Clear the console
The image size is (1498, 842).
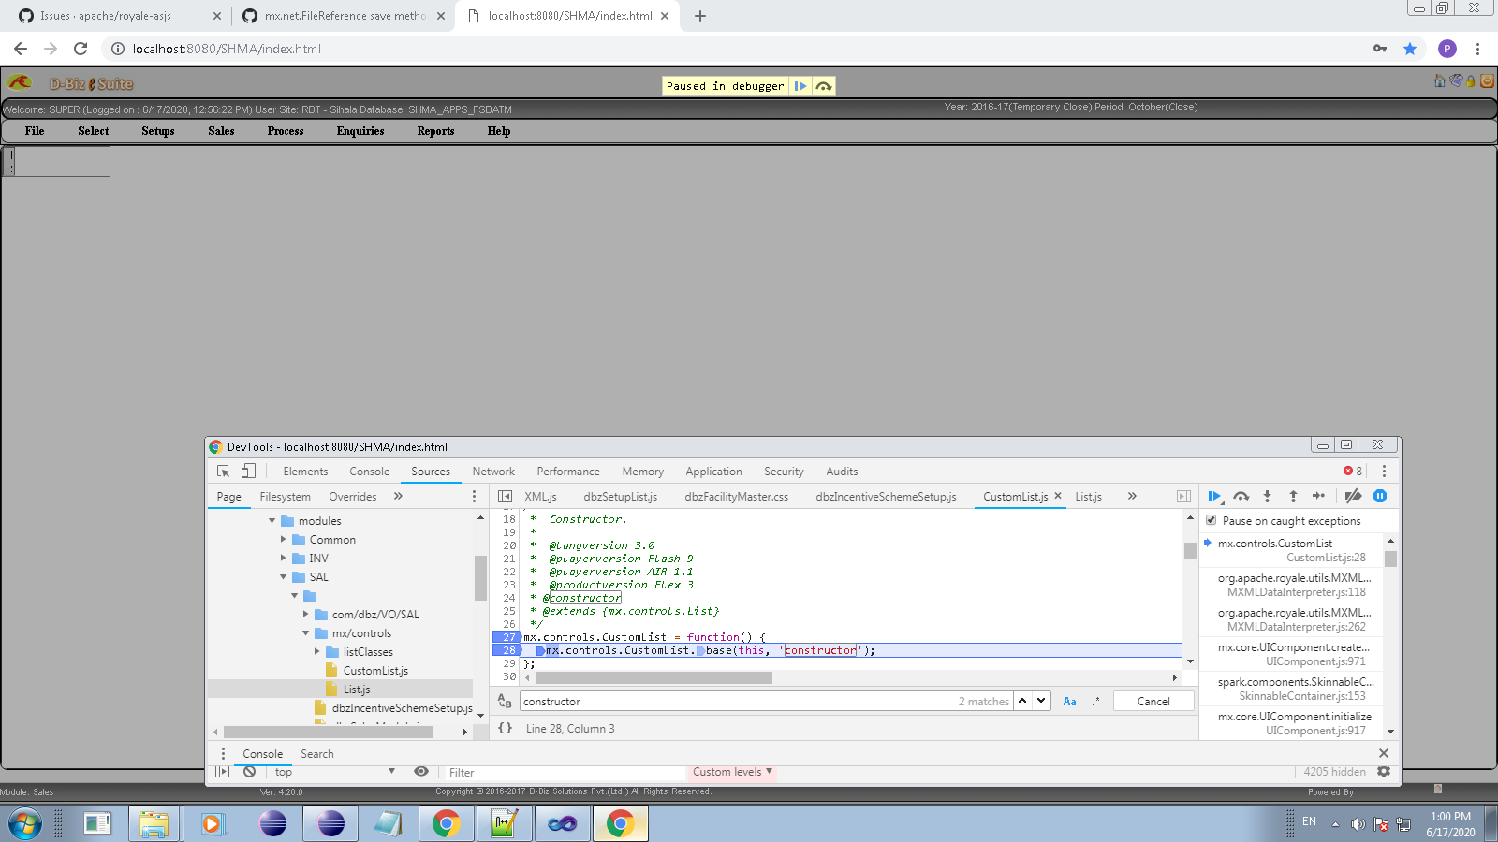click(249, 772)
